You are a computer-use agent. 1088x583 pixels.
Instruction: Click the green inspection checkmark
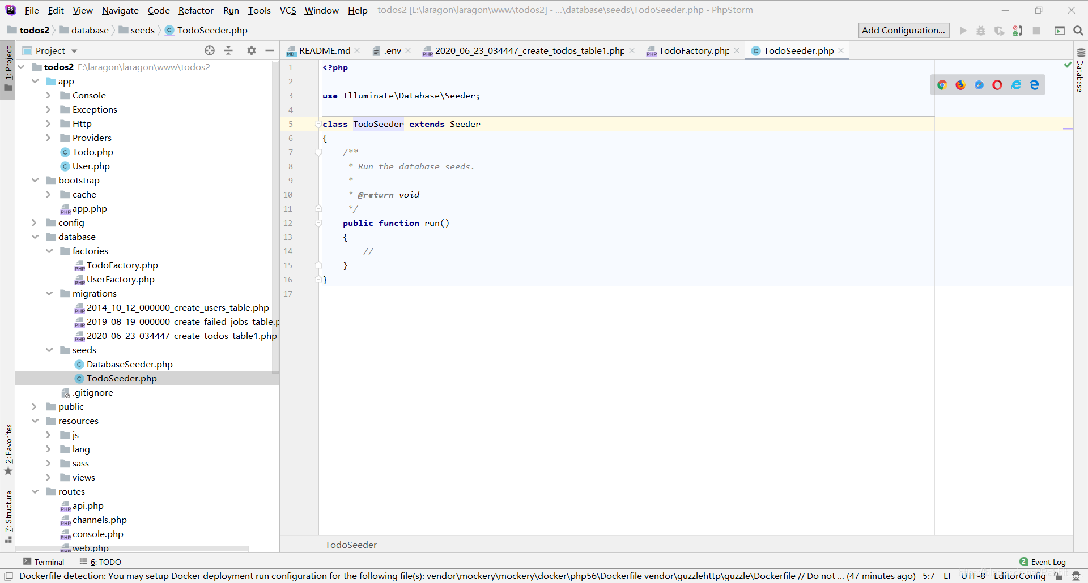click(x=1068, y=65)
